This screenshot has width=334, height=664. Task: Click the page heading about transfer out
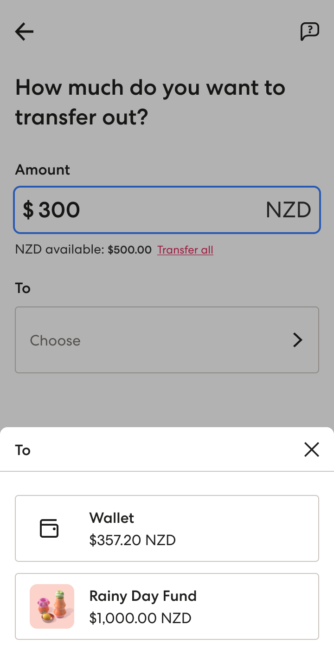coord(150,102)
